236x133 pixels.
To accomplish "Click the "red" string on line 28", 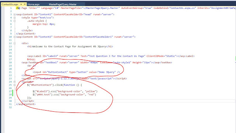I will [91, 95].
